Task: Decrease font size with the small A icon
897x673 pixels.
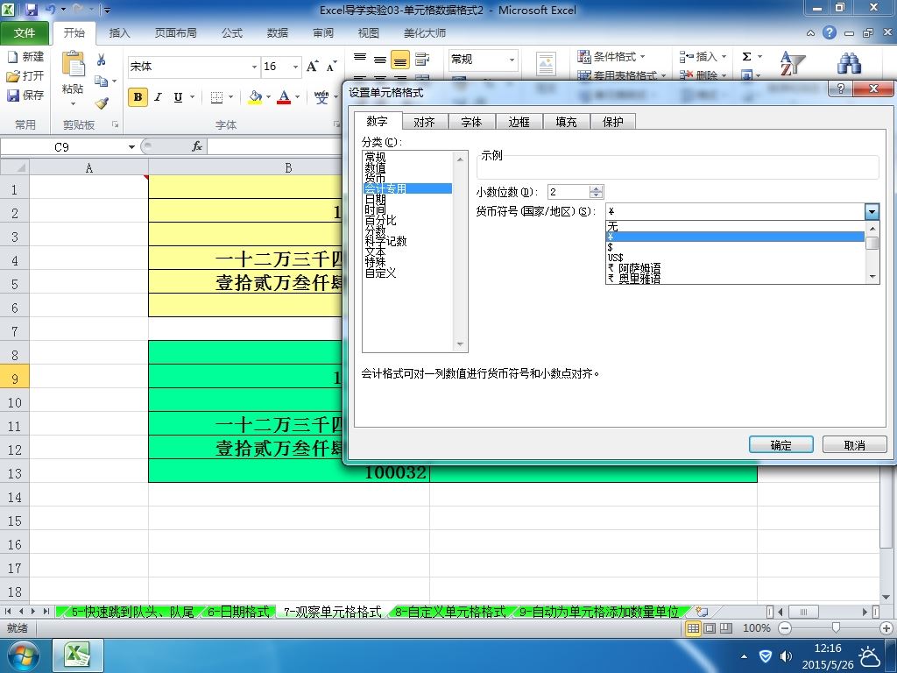Action: [331, 67]
